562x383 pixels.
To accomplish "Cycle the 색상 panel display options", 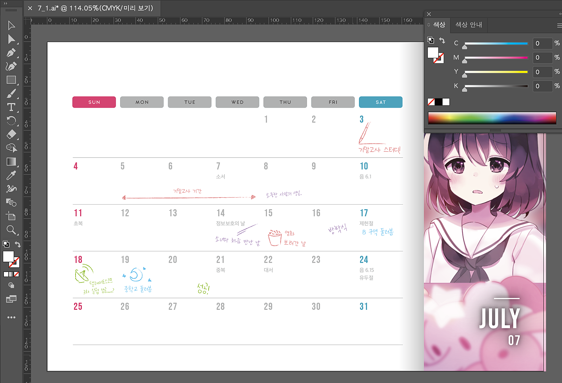I will 429,25.
